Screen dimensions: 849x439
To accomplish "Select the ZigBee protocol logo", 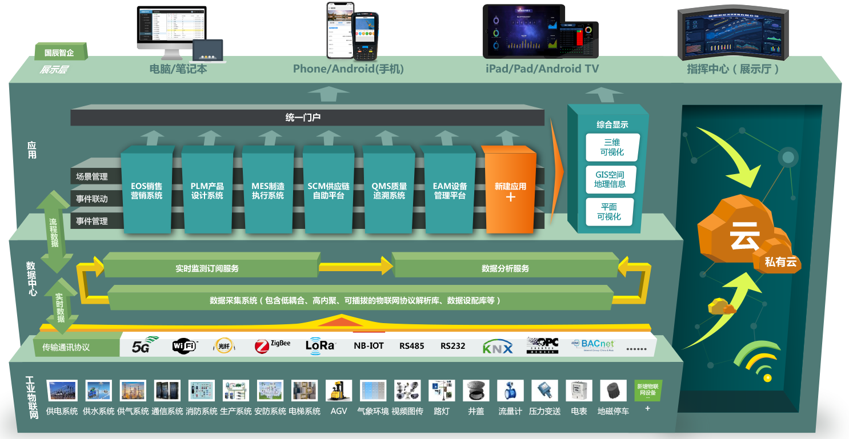I will coord(273,345).
